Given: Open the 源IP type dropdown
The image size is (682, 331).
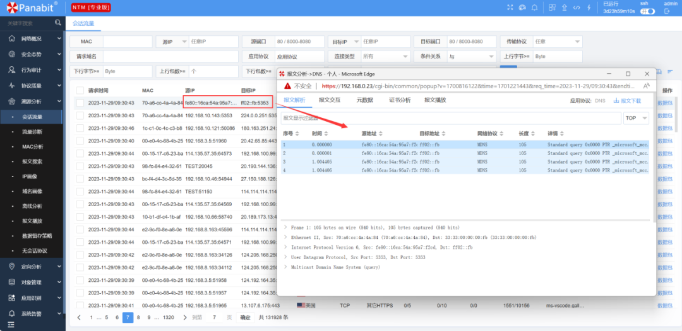Looking at the screenshot, I should click(x=172, y=42).
